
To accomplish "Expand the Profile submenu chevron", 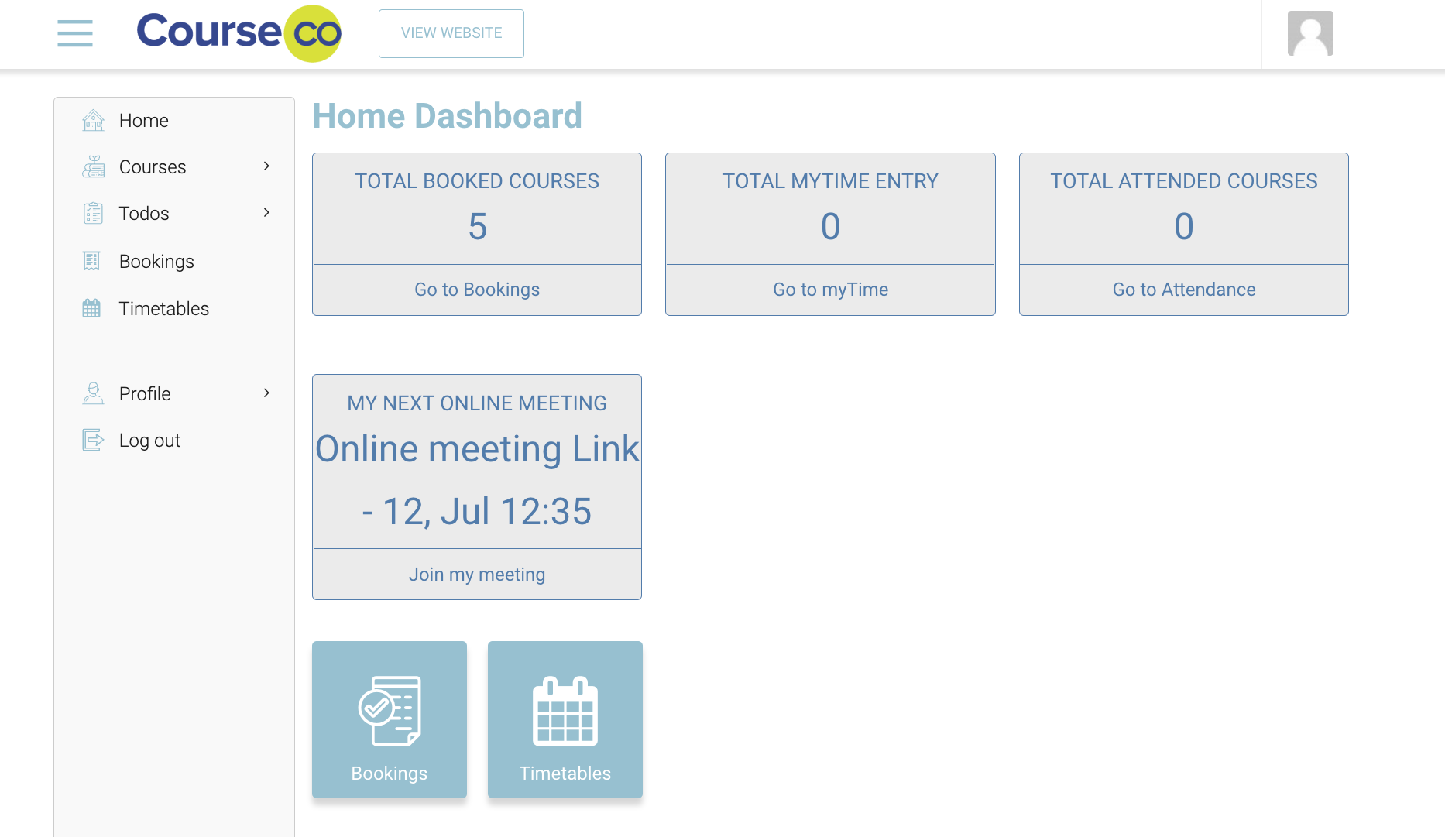I will (x=266, y=393).
